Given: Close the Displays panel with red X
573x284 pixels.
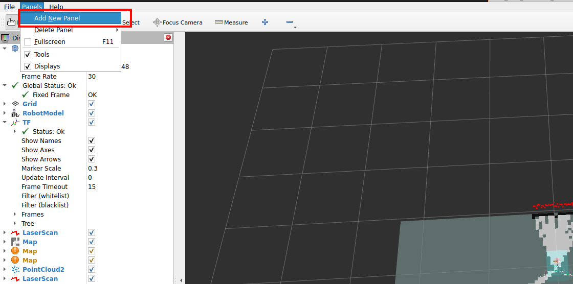Looking at the screenshot, I should click(168, 38).
